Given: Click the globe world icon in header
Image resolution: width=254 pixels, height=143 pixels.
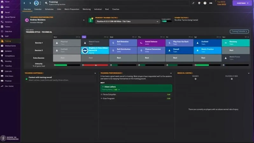Looking at the screenshot, I should pyautogui.click(x=199, y=3).
